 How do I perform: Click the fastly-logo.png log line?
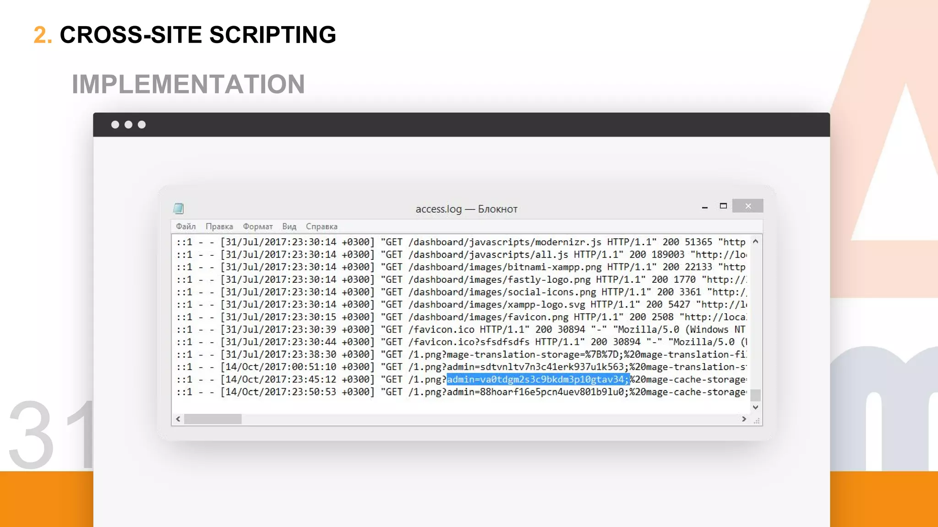point(461,280)
